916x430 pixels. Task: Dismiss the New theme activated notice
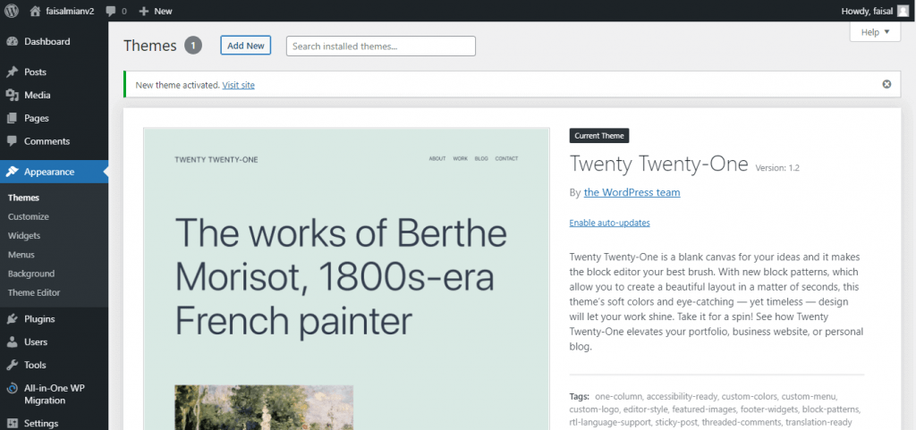coord(886,84)
